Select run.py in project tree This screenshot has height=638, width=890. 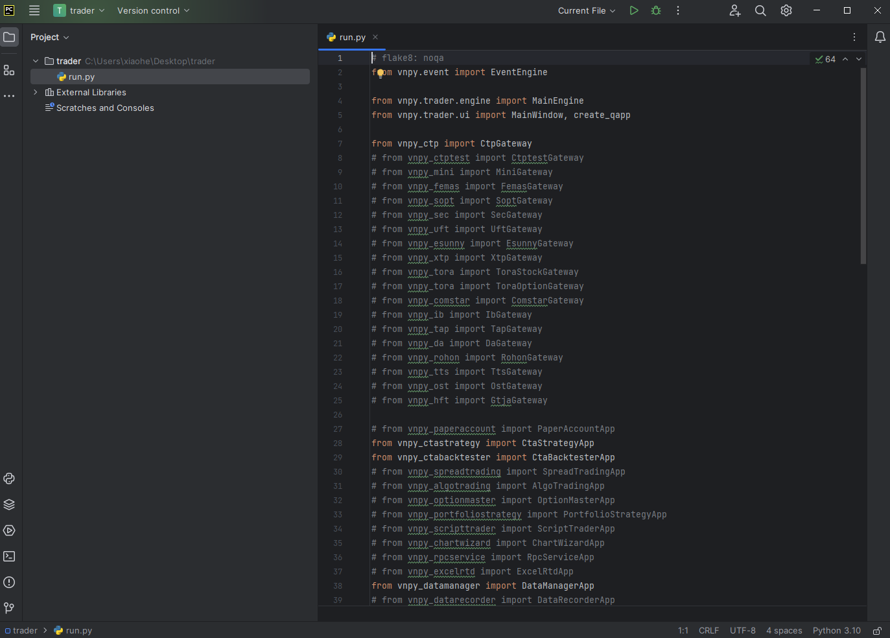coord(170,77)
